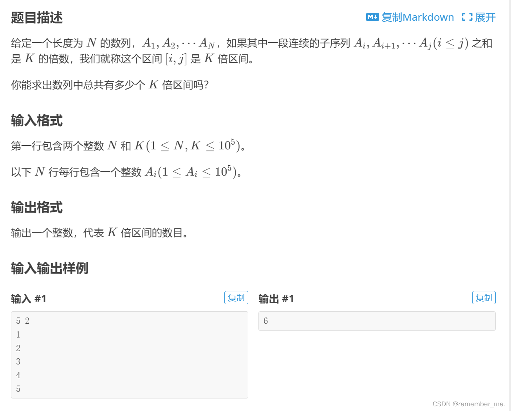Click the 输入输出样例 section heading
Viewport: 511px width, 411px height.
(49, 269)
